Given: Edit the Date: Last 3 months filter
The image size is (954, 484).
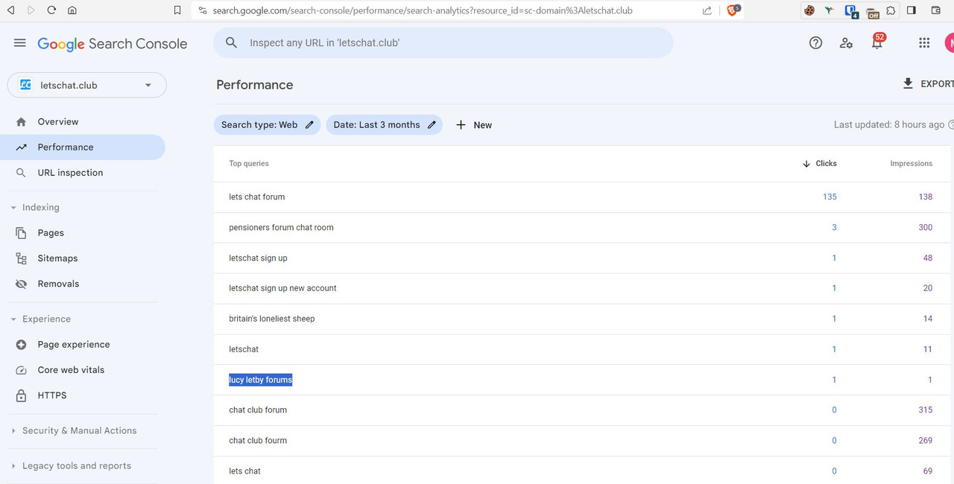Looking at the screenshot, I should pyautogui.click(x=385, y=125).
